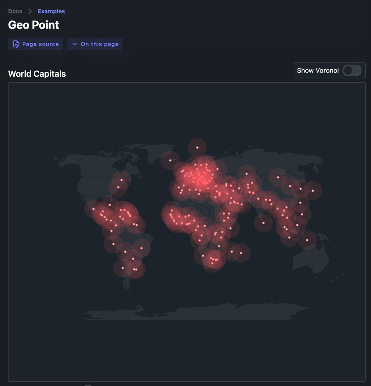Open the Page source button
Screen dimensions: 371x386
tap(36, 44)
